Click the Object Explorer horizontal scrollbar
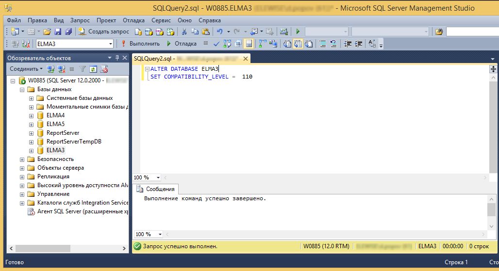 [43, 248]
